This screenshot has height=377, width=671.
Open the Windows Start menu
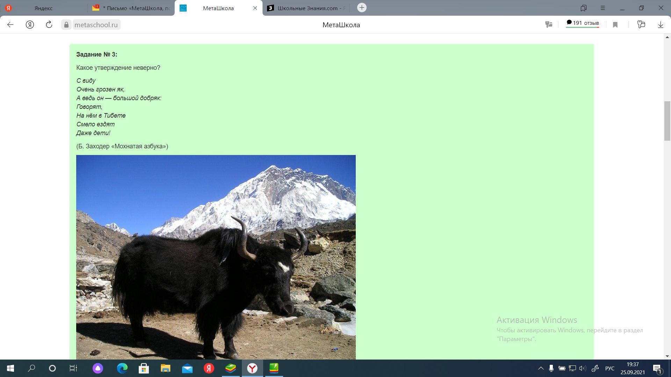tap(10, 368)
